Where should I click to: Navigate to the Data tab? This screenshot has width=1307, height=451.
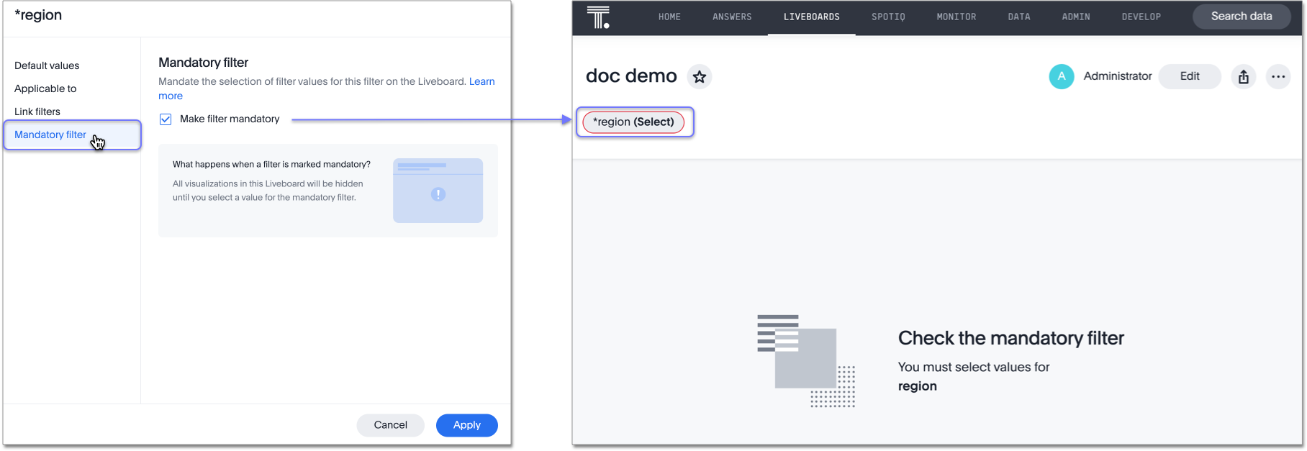pyautogui.click(x=1018, y=17)
